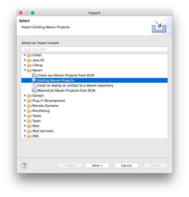Screen dimensions: 189x197
Task: Click the Check out Maven Projects icon
Action: [34, 75]
